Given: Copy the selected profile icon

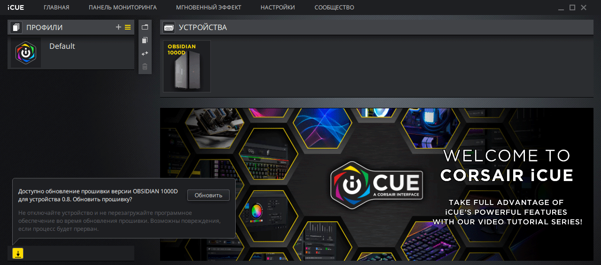Looking at the screenshot, I should pos(145,40).
